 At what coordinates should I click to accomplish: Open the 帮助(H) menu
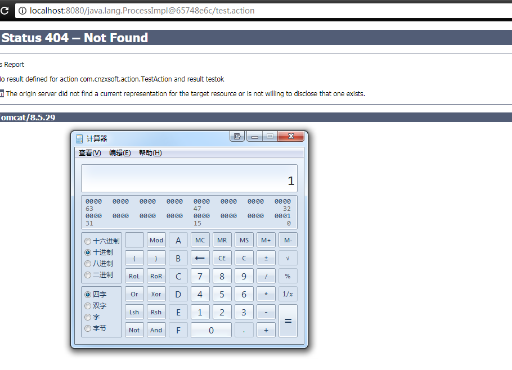pos(151,152)
